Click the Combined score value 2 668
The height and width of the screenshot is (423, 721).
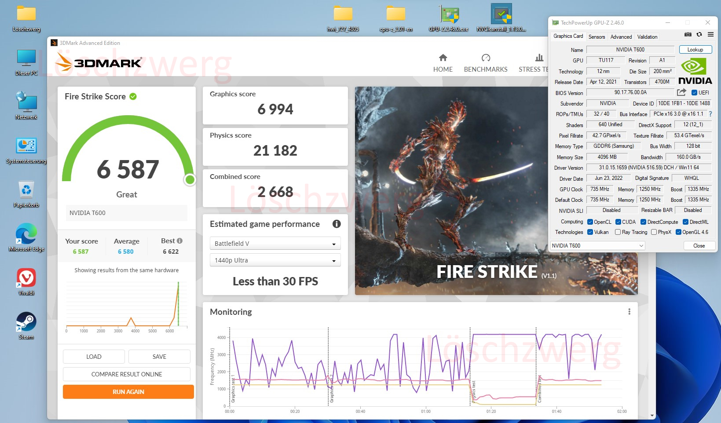(x=275, y=192)
